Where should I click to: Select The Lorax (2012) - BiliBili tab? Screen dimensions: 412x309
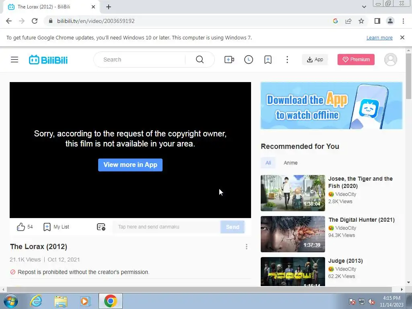click(x=51, y=7)
